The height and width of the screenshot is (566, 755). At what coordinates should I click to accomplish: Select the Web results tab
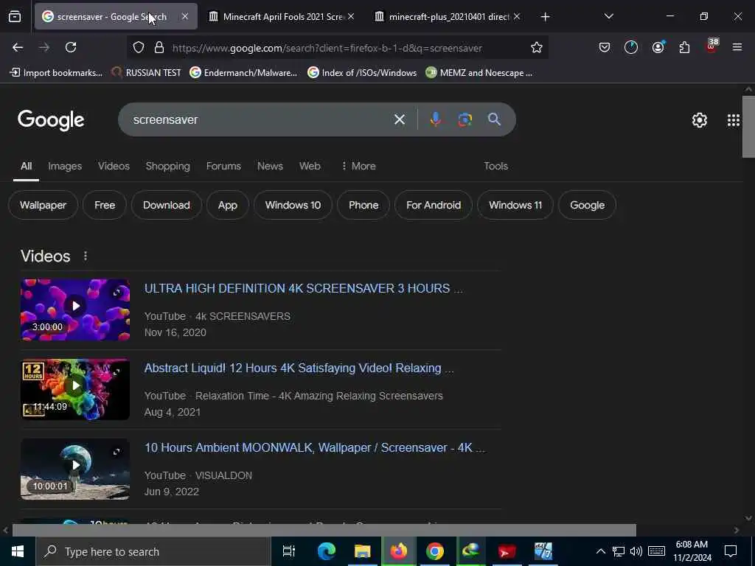(310, 166)
